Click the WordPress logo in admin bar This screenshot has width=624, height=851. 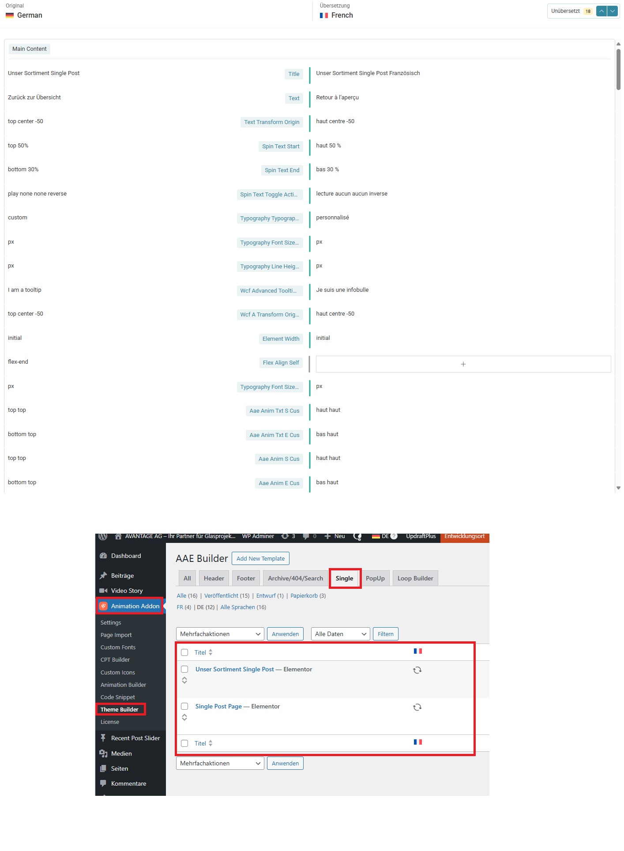103,536
